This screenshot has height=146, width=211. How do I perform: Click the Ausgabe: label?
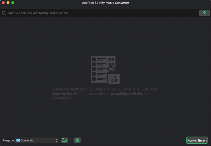[8, 140]
